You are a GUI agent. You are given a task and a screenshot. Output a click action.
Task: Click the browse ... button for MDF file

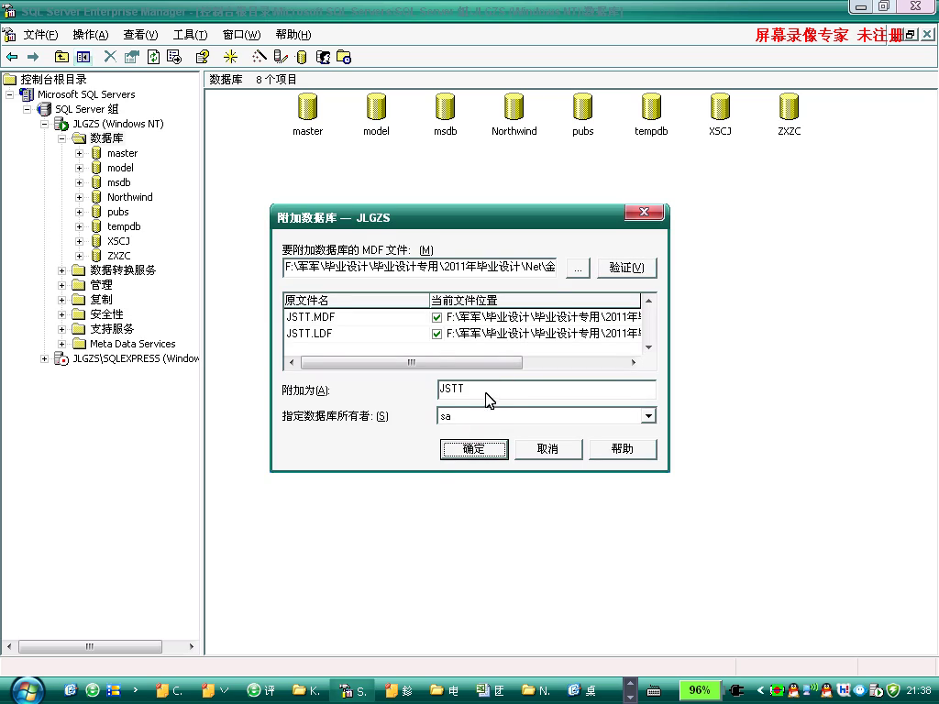tap(578, 268)
